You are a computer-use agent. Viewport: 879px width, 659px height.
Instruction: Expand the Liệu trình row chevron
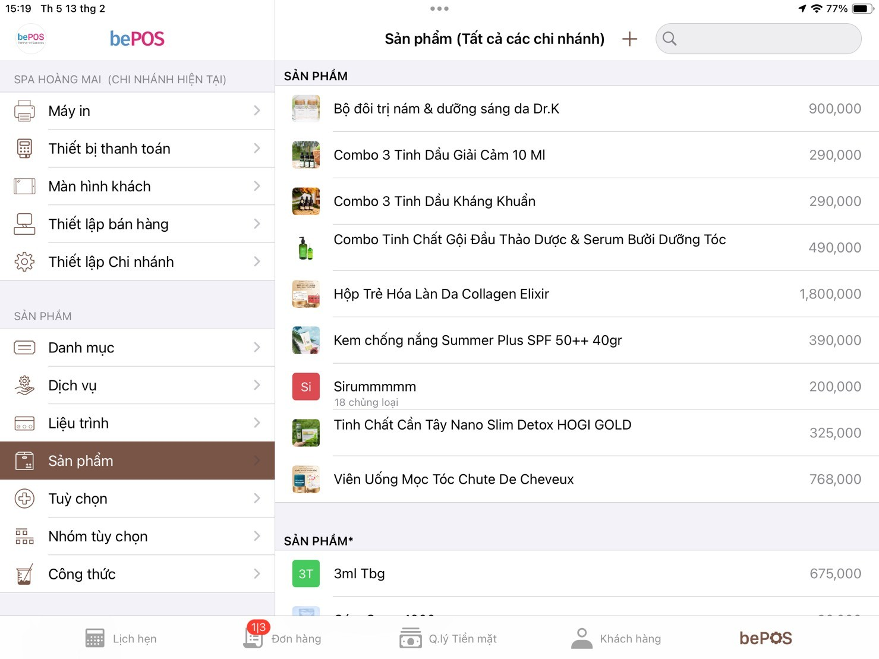(257, 423)
